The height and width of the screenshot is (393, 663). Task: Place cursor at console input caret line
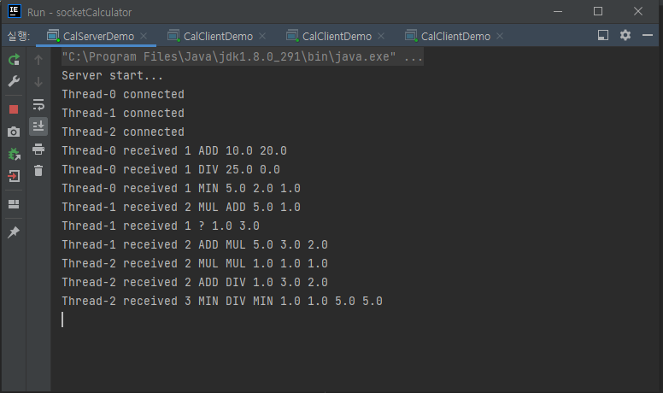pos(62,320)
